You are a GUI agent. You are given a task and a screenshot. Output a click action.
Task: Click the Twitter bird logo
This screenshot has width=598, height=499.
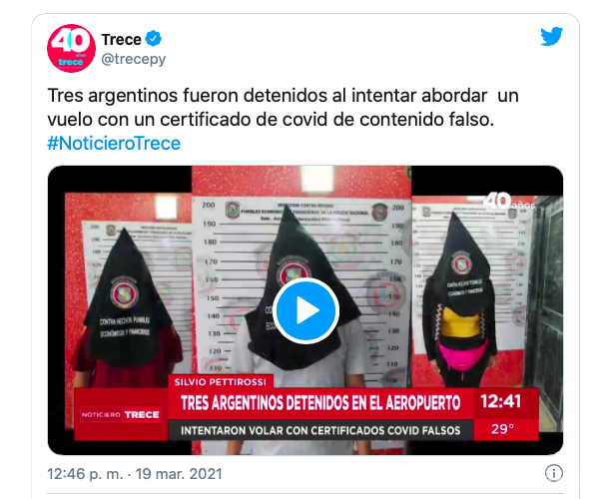click(x=551, y=36)
